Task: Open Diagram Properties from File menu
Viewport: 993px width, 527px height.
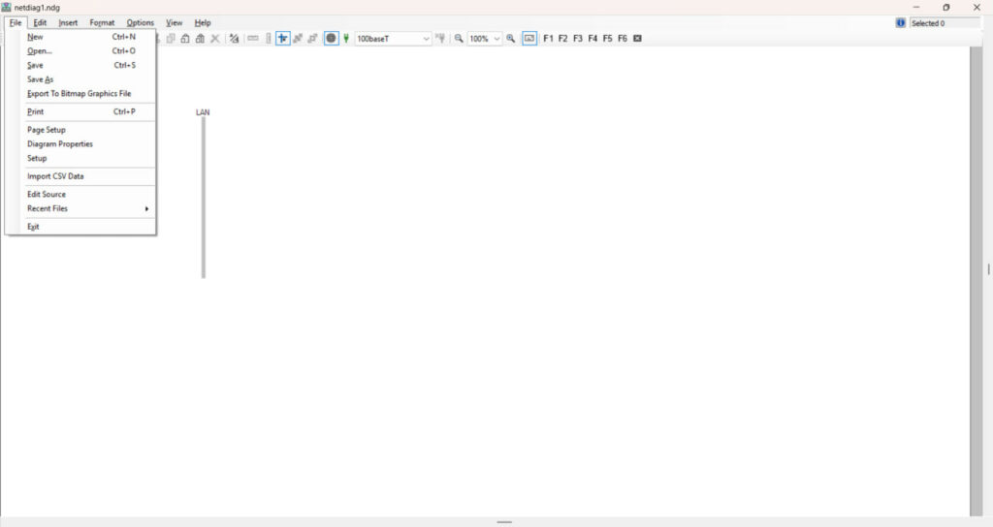Action: point(81,144)
